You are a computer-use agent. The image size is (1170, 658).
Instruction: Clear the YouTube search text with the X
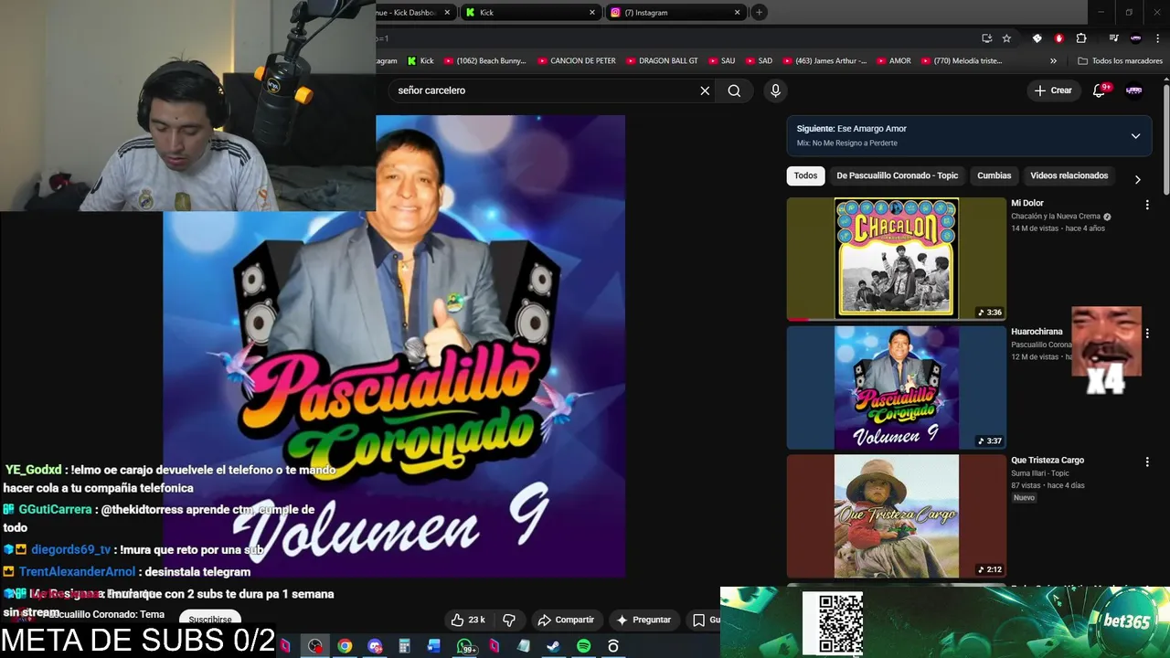tap(705, 90)
